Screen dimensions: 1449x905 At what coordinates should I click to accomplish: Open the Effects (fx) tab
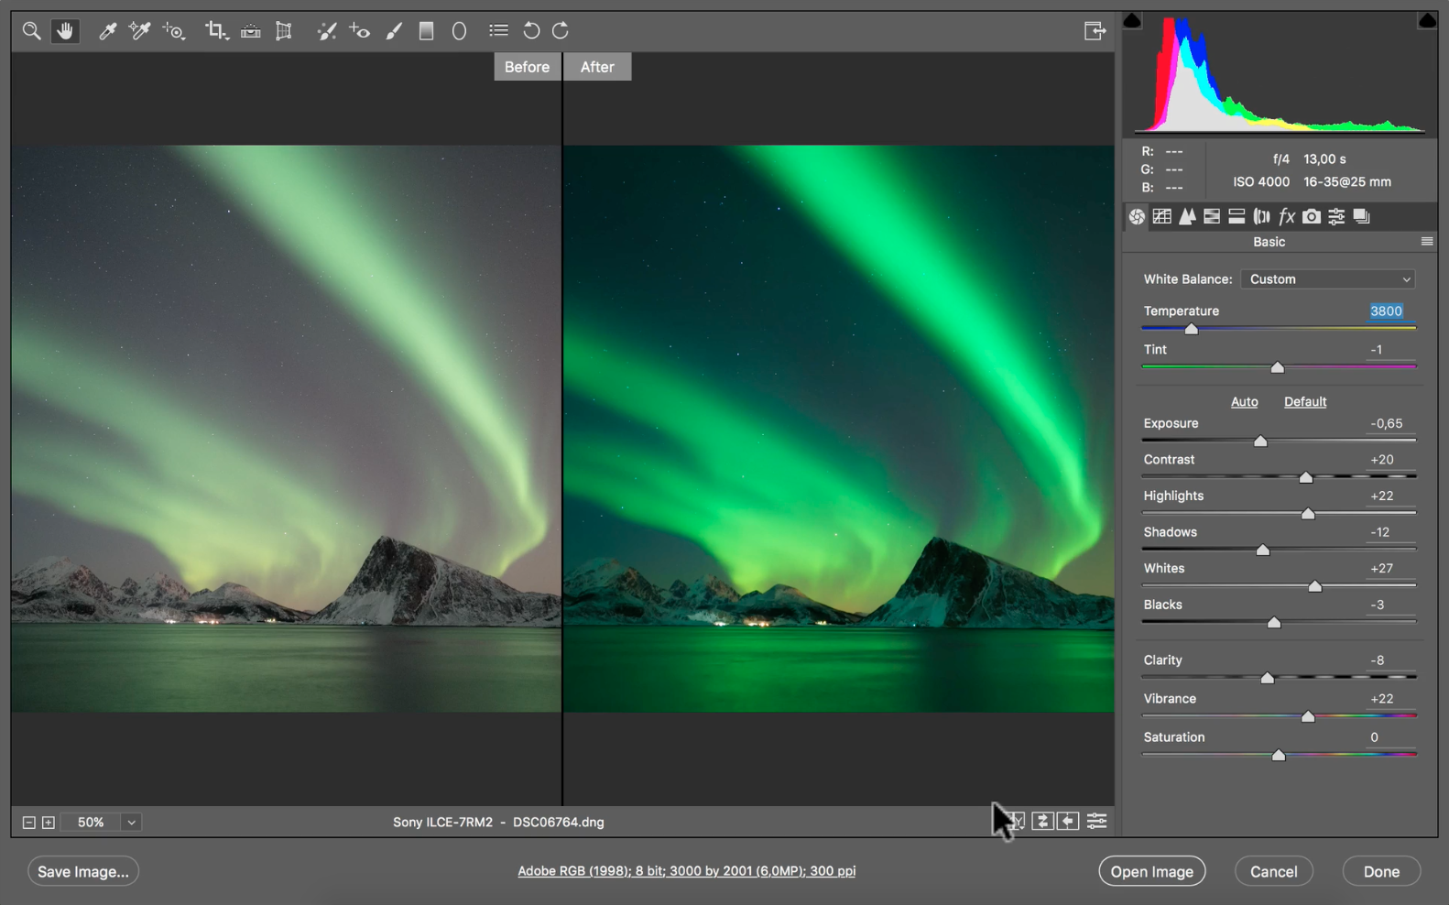point(1287,217)
